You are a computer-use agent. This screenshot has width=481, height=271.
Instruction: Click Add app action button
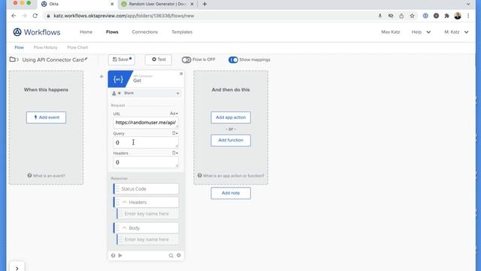click(x=231, y=117)
